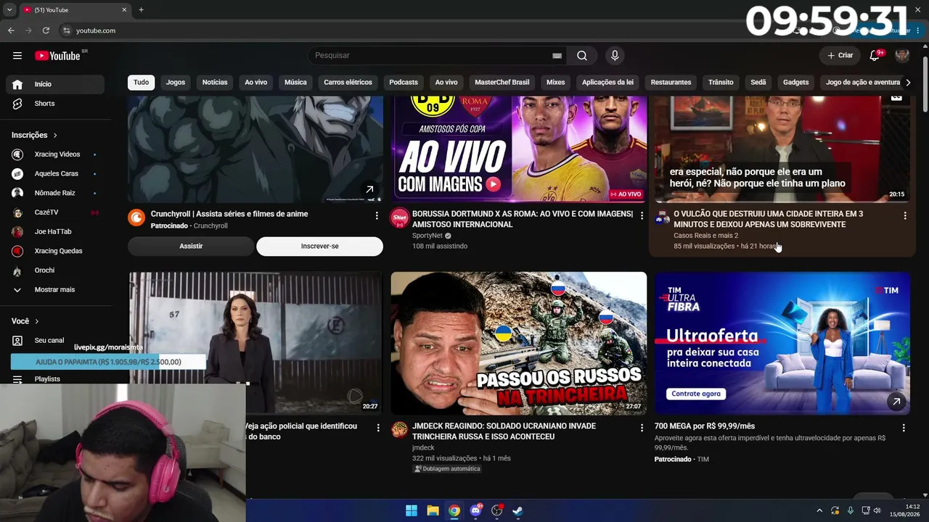Go back with the browser back arrow
The width and height of the screenshot is (929, 522).
pos(11,30)
